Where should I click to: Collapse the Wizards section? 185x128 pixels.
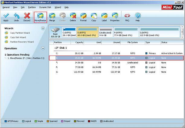[x=43, y=28]
